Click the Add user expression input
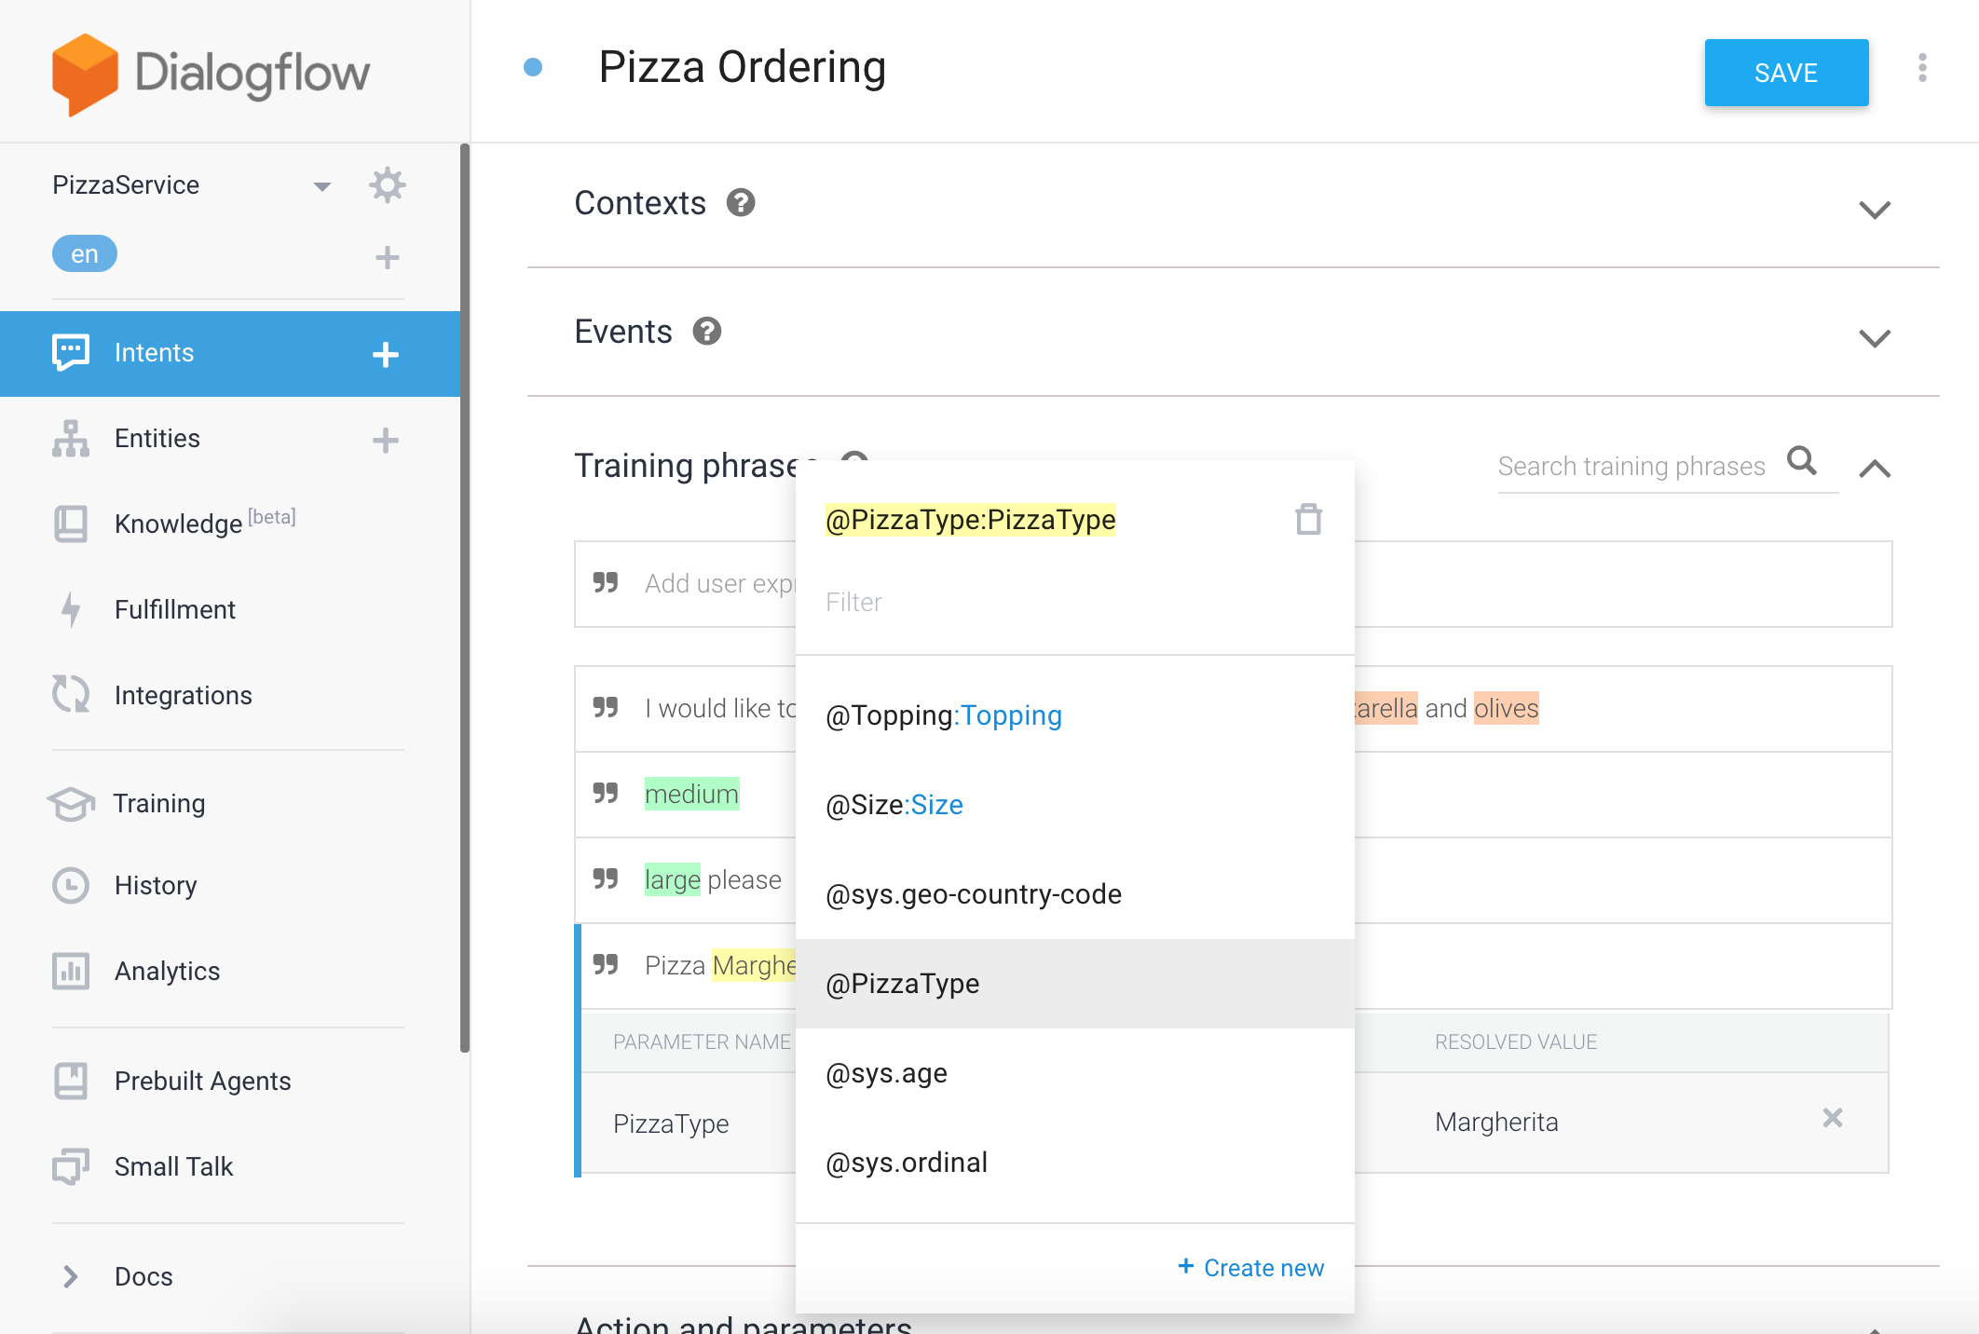The height and width of the screenshot is (1334, 1979). (1233, 584)
